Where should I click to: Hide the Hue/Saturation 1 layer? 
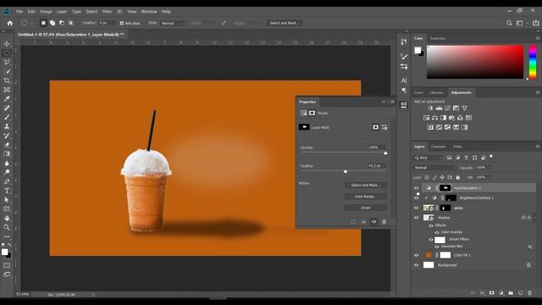(x=416, y=188)
